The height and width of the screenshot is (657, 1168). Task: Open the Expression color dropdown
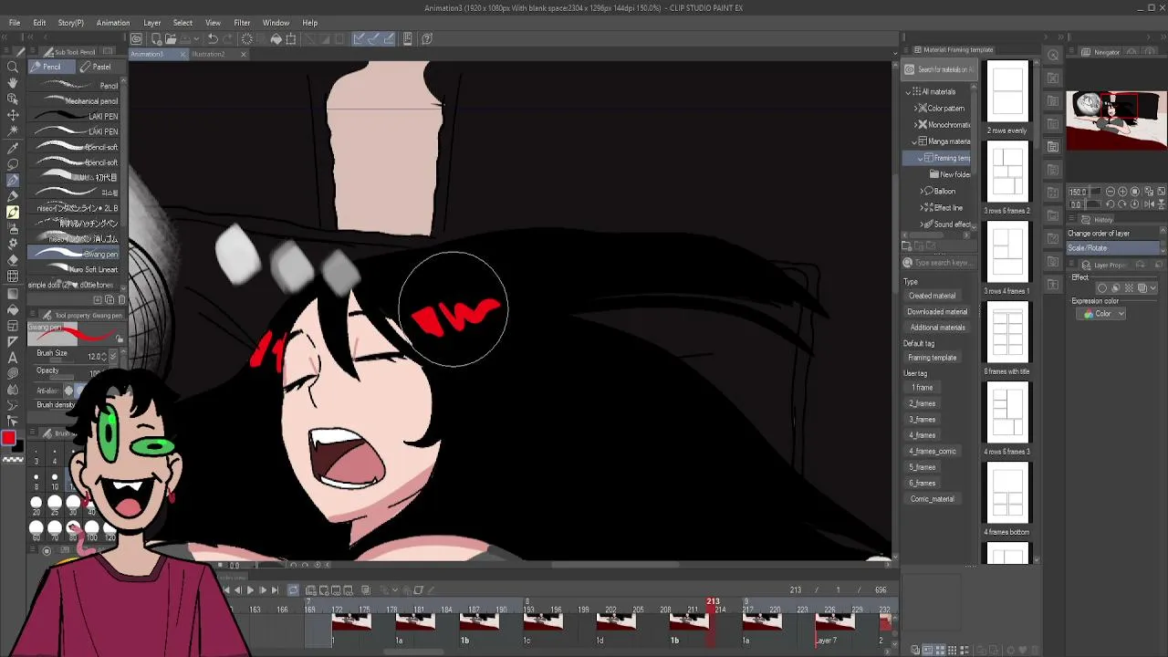pyautogui.click(x=1103, y=314)
